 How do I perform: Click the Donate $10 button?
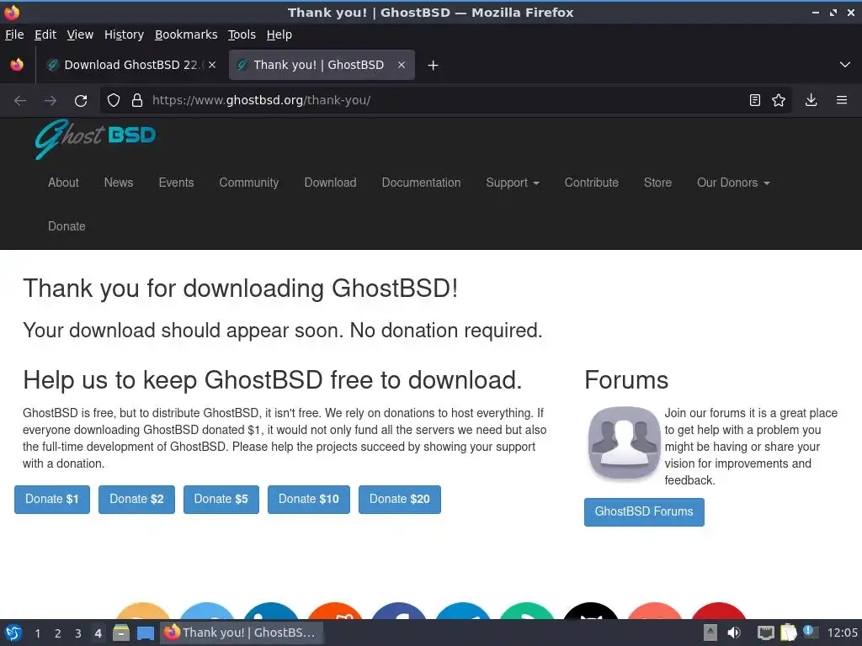[x=309, y=500]
